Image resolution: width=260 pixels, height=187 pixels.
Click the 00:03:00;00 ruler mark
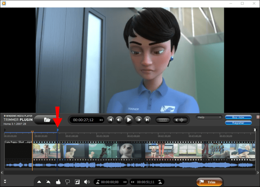click(x=195, y=136)
